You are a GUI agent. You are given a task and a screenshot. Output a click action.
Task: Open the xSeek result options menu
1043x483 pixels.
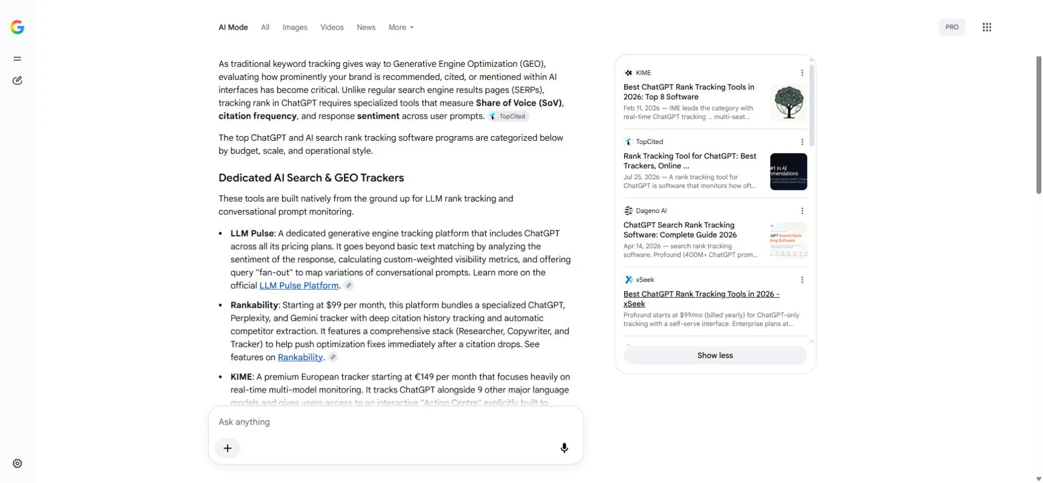click(802, 280)
